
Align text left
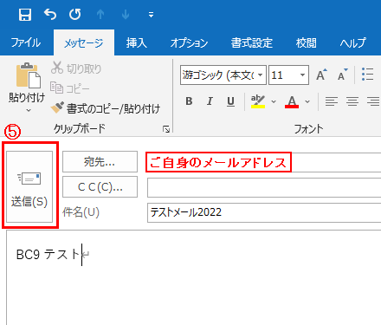[332, 101]
